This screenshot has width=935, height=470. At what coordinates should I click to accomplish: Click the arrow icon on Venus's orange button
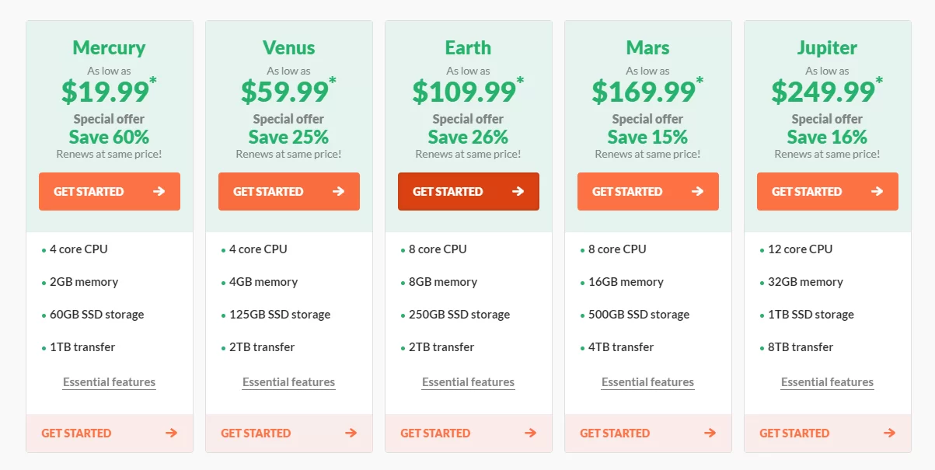(339, 191)
